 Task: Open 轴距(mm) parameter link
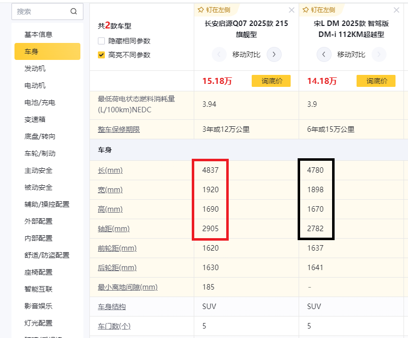point(114,229)
